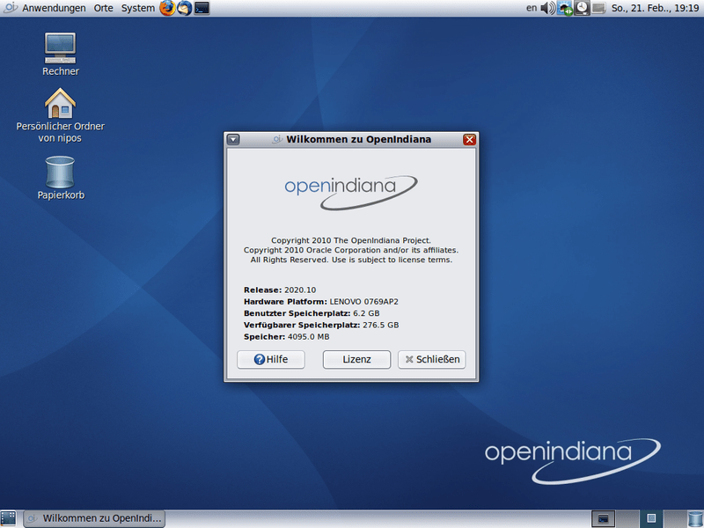The height and width of the screenshot is (528, 704).
Task: Open the Time Slider clock tray icon
Action: pyautogui.click(x=582, y=8)
